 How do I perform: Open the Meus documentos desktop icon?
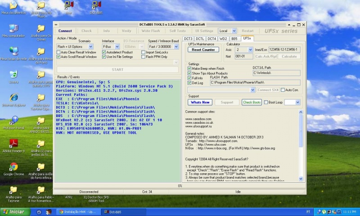[13, 8]
